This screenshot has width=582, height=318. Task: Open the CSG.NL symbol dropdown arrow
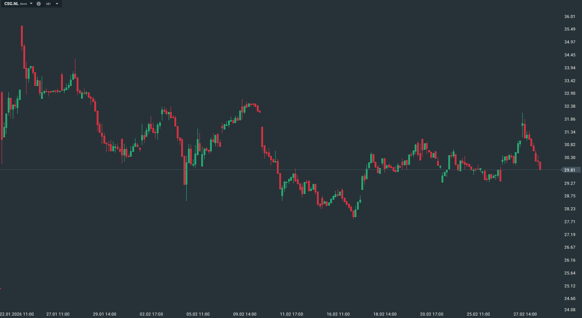tap(31, 4)
